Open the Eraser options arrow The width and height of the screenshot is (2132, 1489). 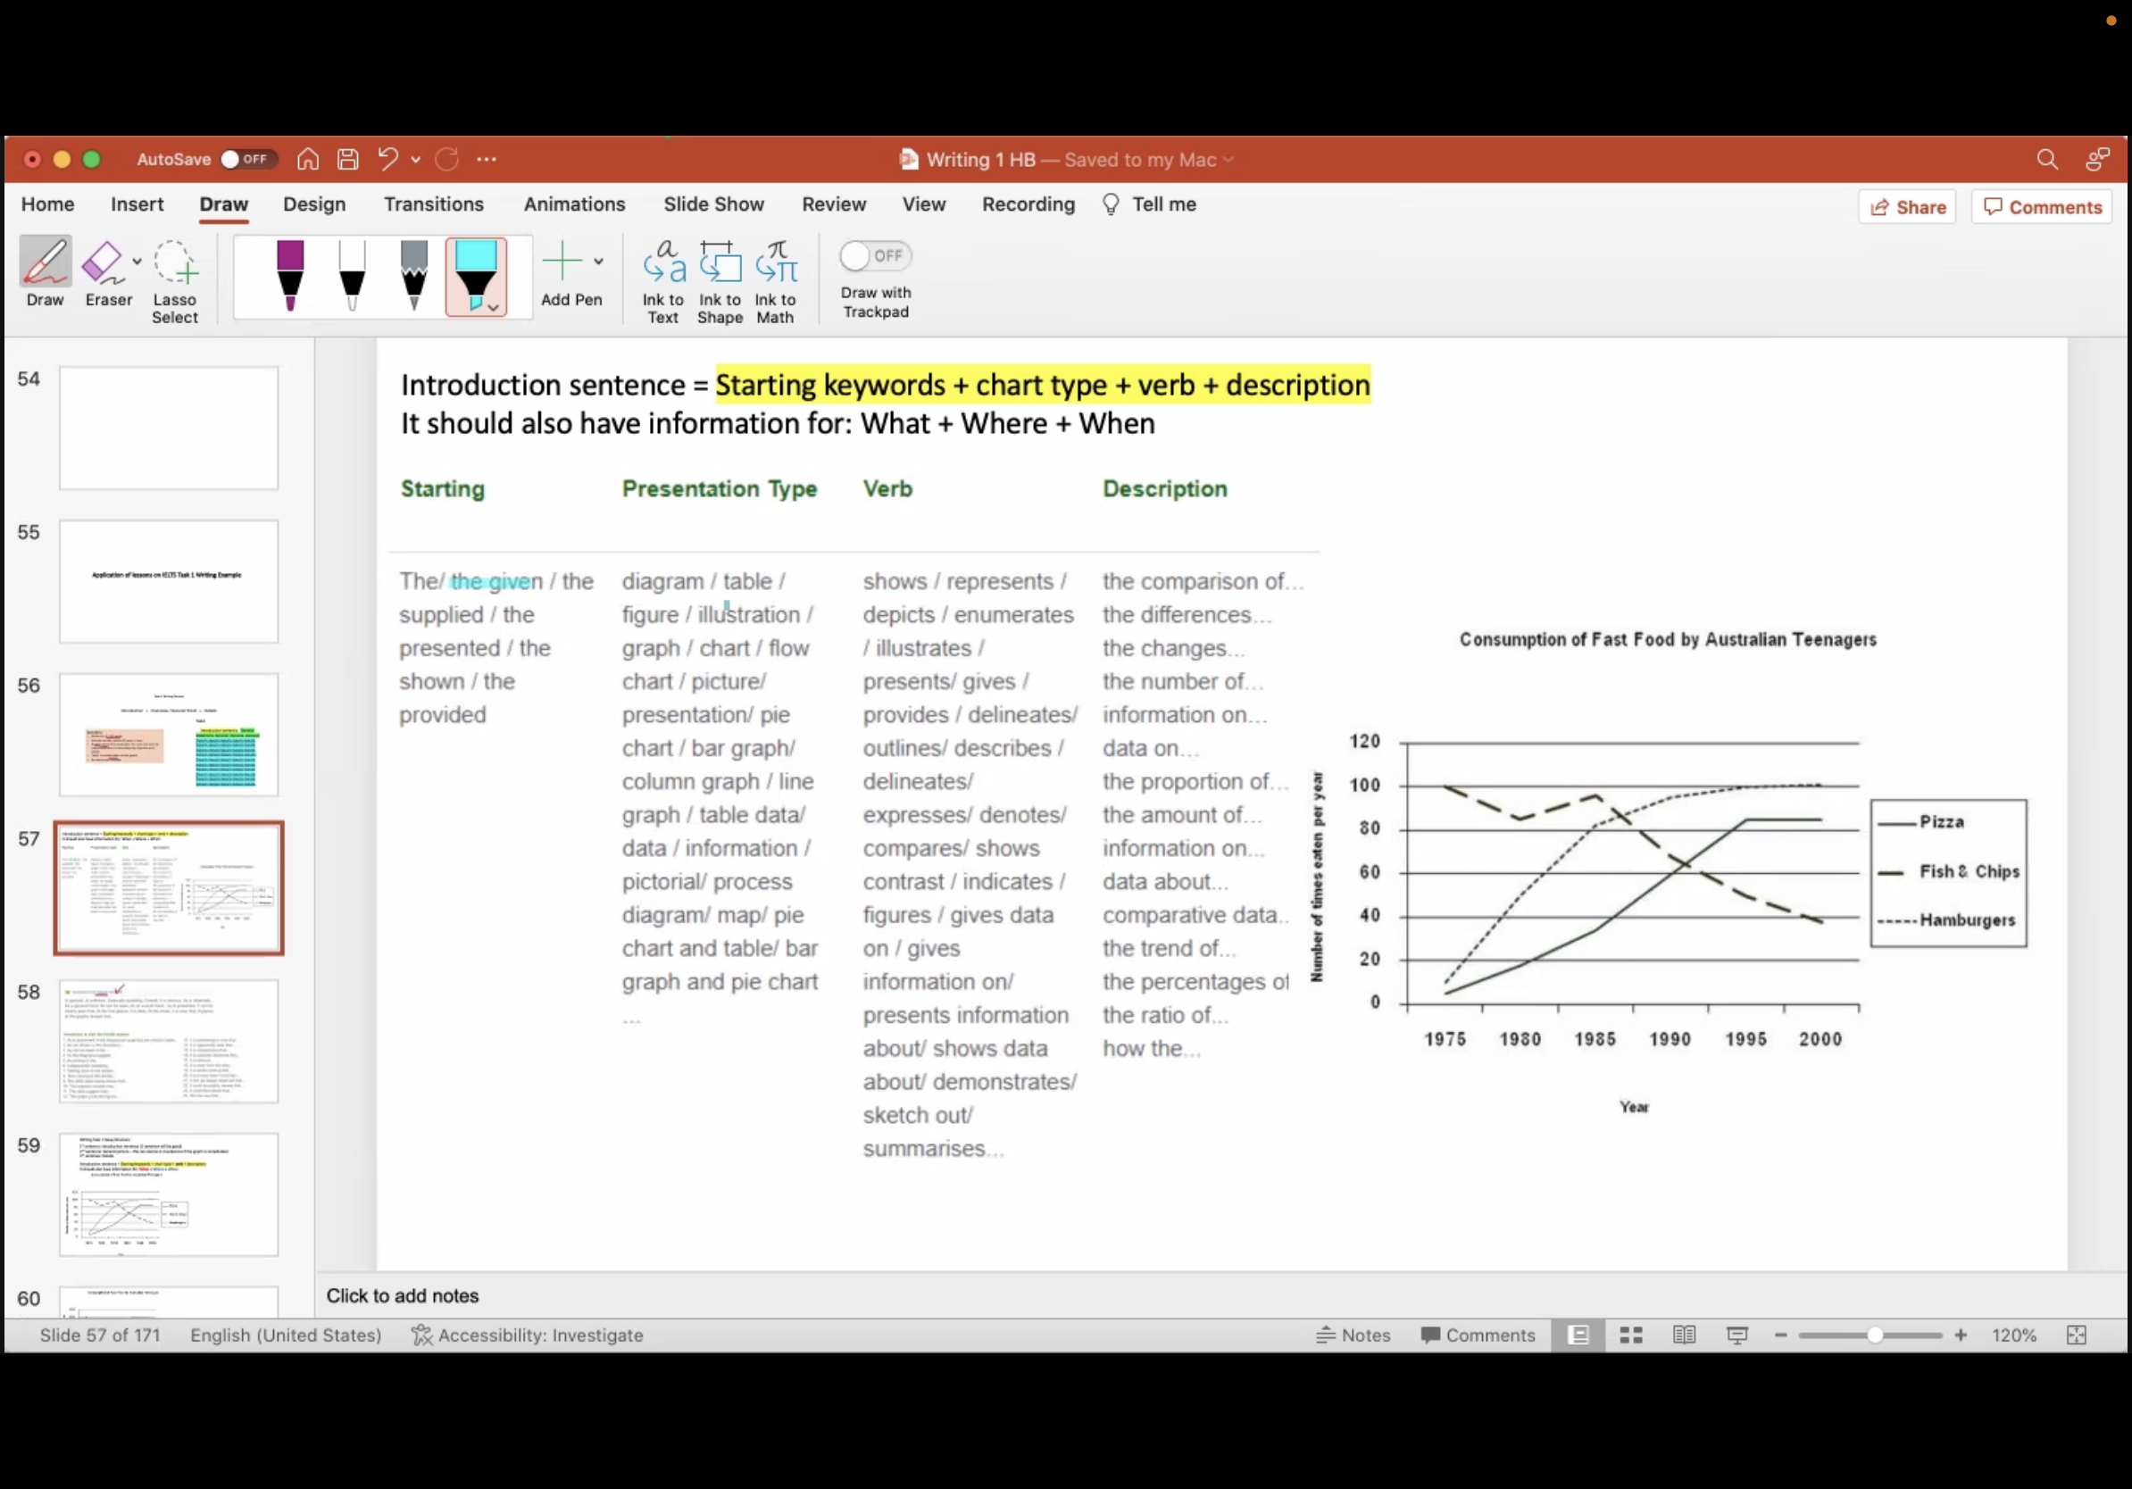[137, 261]
